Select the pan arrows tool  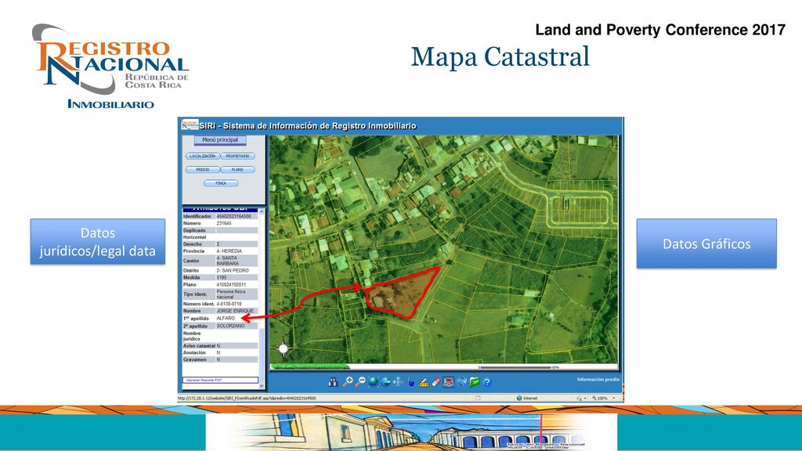(398, 382)
